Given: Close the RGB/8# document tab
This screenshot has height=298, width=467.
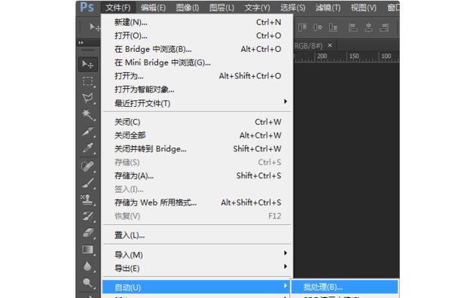Looking at the screenshot, I should (330, 45).
